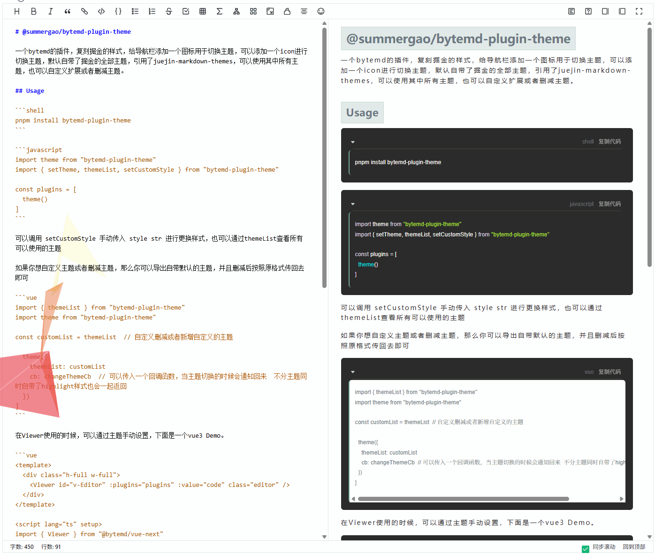Screen dimensions: 655x554
Task: Click 'pnpm install bytemd-plugin-theme' in preview code
Action: click(398, 162)
